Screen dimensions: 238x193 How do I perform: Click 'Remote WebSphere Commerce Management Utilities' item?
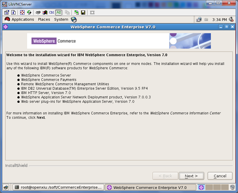65,84
